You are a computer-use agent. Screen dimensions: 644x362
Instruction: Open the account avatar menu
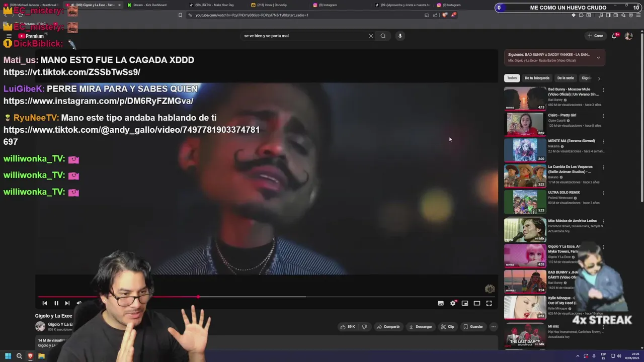pos(628,36)
